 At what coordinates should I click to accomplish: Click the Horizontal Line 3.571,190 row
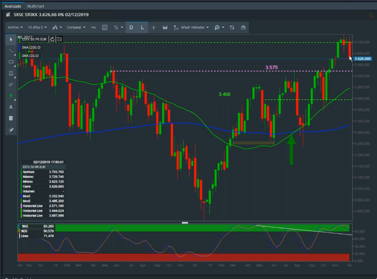pyautogui.click(x=43, y=206)
